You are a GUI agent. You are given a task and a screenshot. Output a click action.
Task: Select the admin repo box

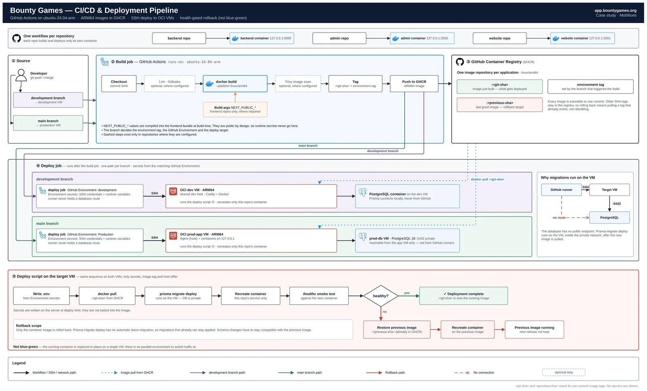click(339, 38)
